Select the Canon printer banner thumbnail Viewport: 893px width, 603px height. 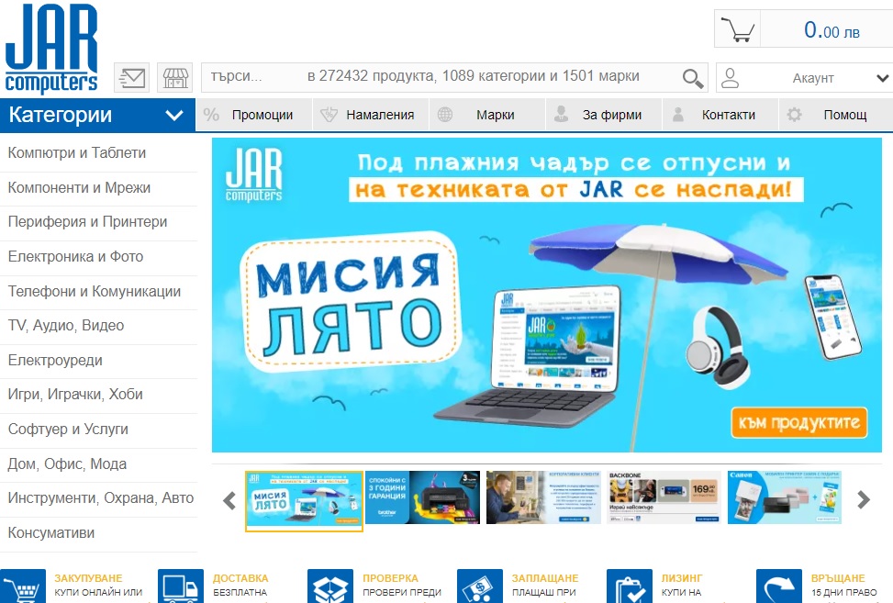[x=784, y=497]
